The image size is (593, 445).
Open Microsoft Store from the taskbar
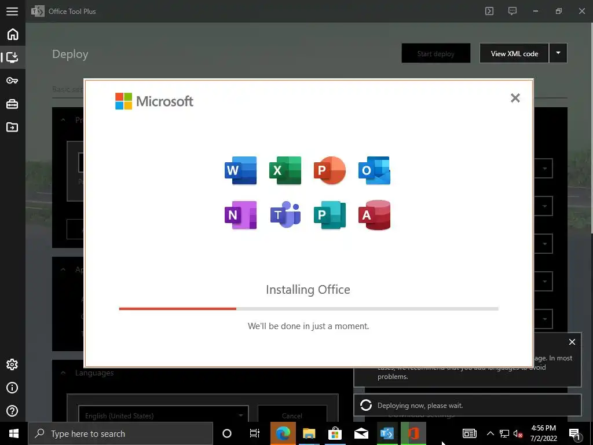coord(335,433)
